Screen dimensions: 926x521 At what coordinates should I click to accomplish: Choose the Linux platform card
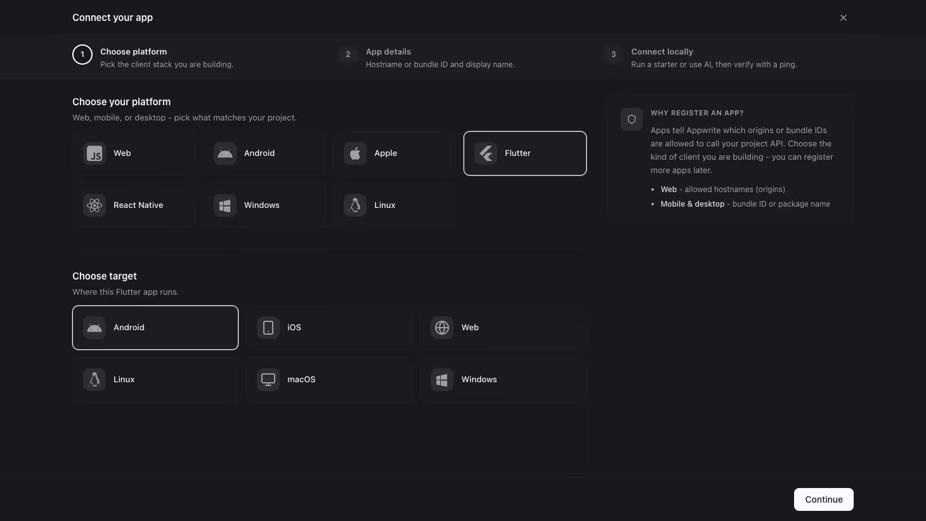[395, 205]
